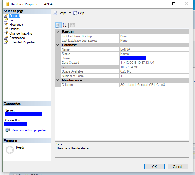Screen dimensions: 195x175
Task: Select the Last Database Backup row
Action: click(x=125, y=36)
